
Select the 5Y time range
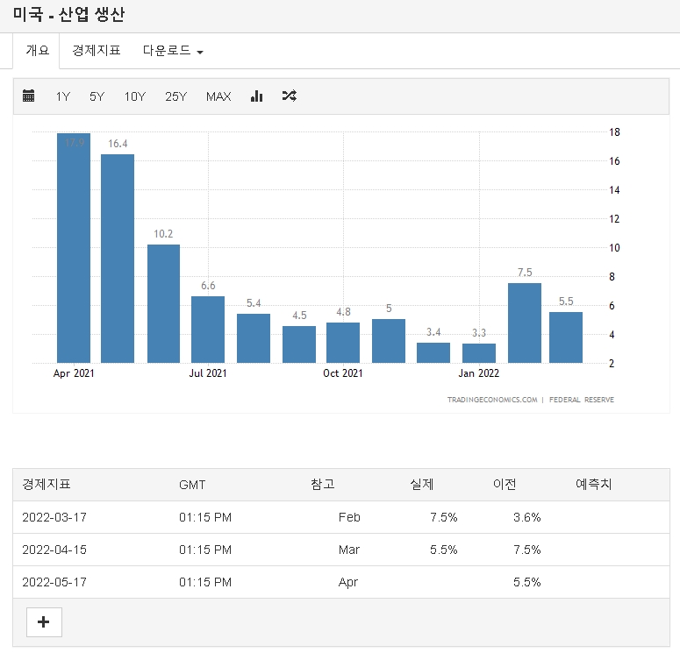point(97,96)
